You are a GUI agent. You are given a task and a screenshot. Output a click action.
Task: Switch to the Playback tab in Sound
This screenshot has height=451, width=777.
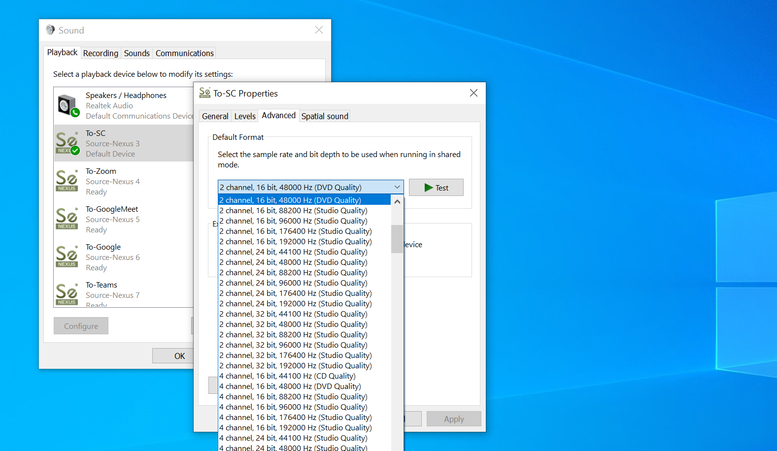coord(62,52)
